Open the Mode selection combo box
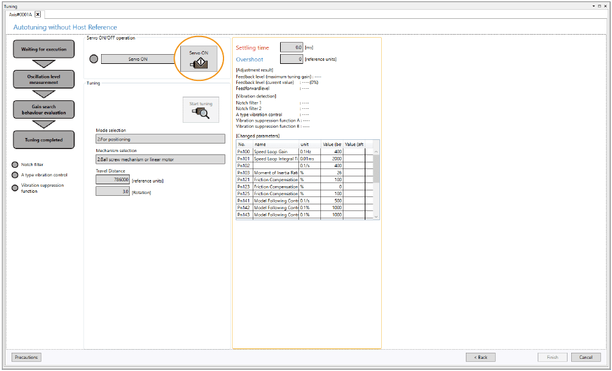This screenshot has height=371, width=612. (x=160, y=139)
